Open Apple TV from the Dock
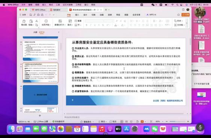Image resolution: width=211 pixels, height=138 pixels. pyautogui.click(x=118, y=129)
